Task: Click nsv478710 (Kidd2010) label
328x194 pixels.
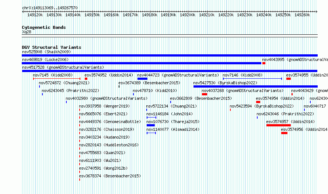Action: 155,91
